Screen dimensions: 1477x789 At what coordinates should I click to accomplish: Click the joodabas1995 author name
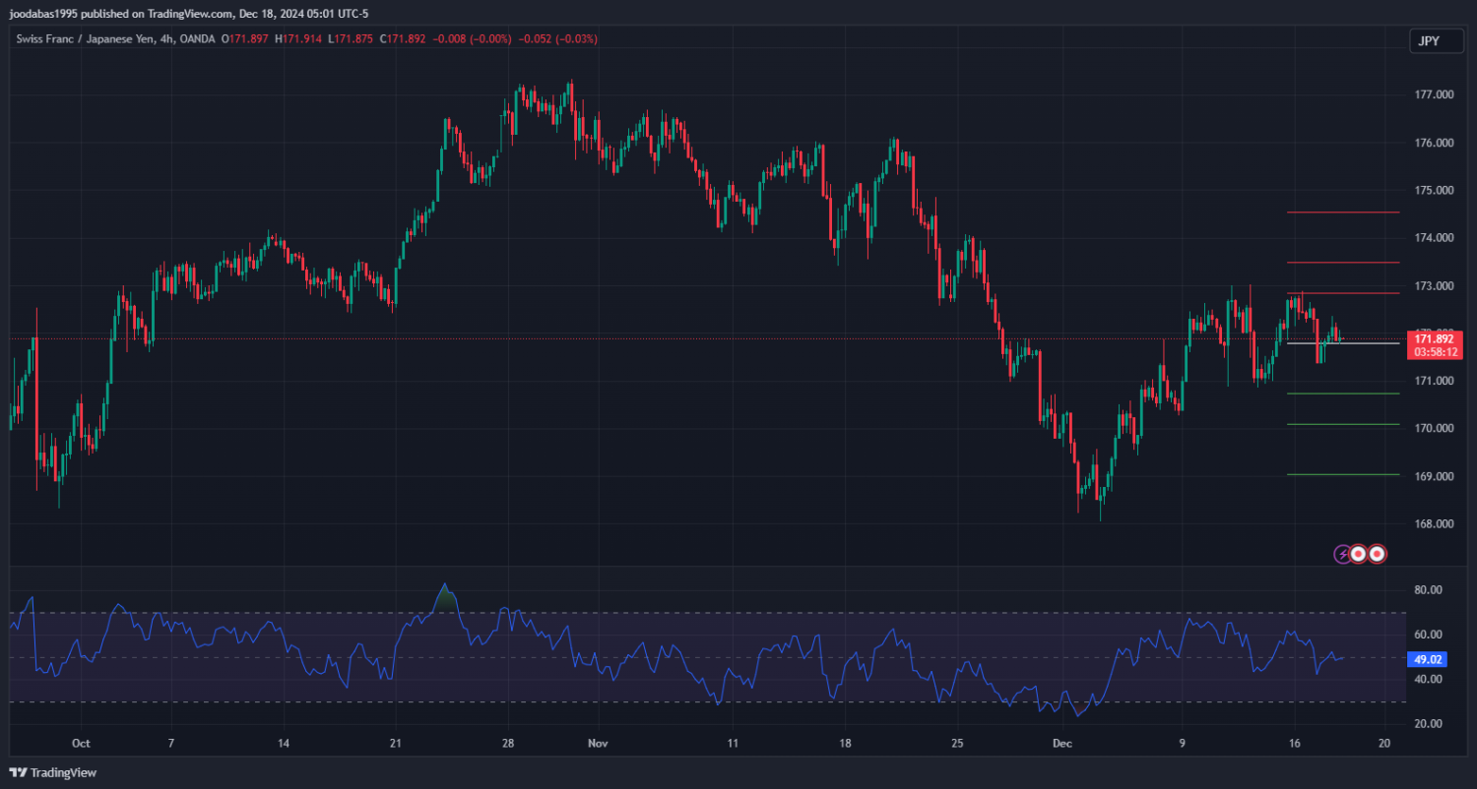pyautogui.click(x=41, y=13)
